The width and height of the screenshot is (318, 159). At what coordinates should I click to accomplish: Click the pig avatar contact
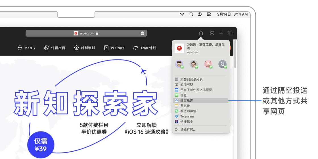point(208,64)
